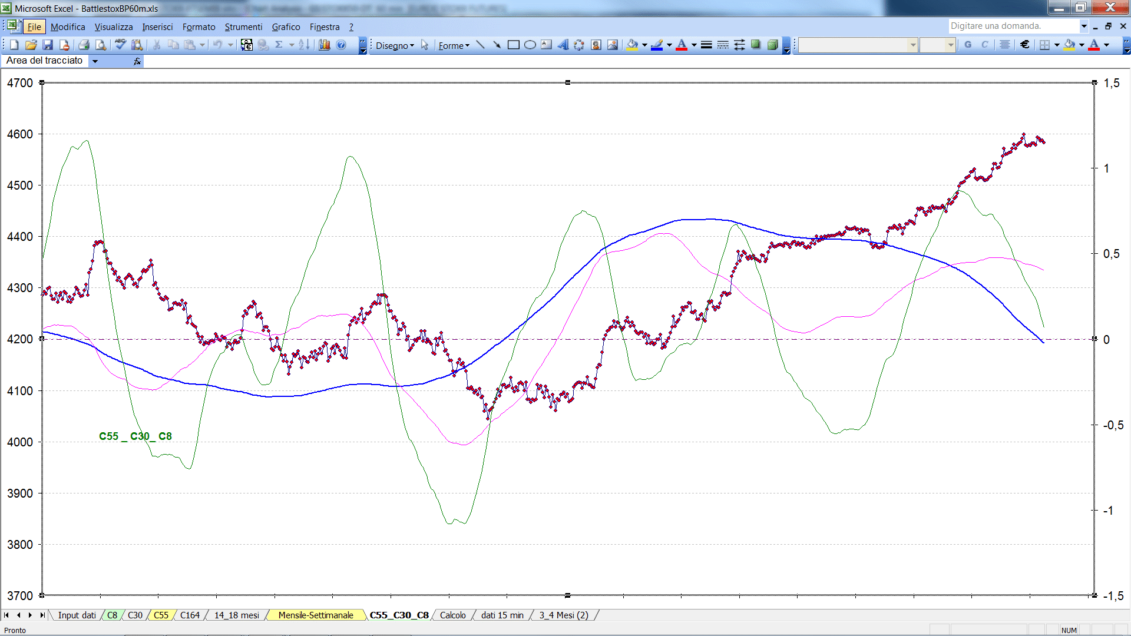This screenshot has height=636, width=1131.
Task: Open a file with the folder icon
Action: click(31, 45)
